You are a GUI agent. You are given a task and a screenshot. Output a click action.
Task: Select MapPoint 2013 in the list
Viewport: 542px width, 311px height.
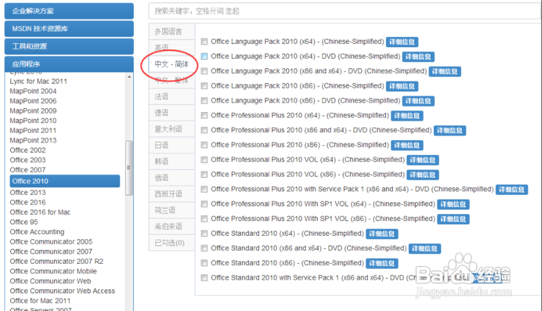[x=33, y=140]
